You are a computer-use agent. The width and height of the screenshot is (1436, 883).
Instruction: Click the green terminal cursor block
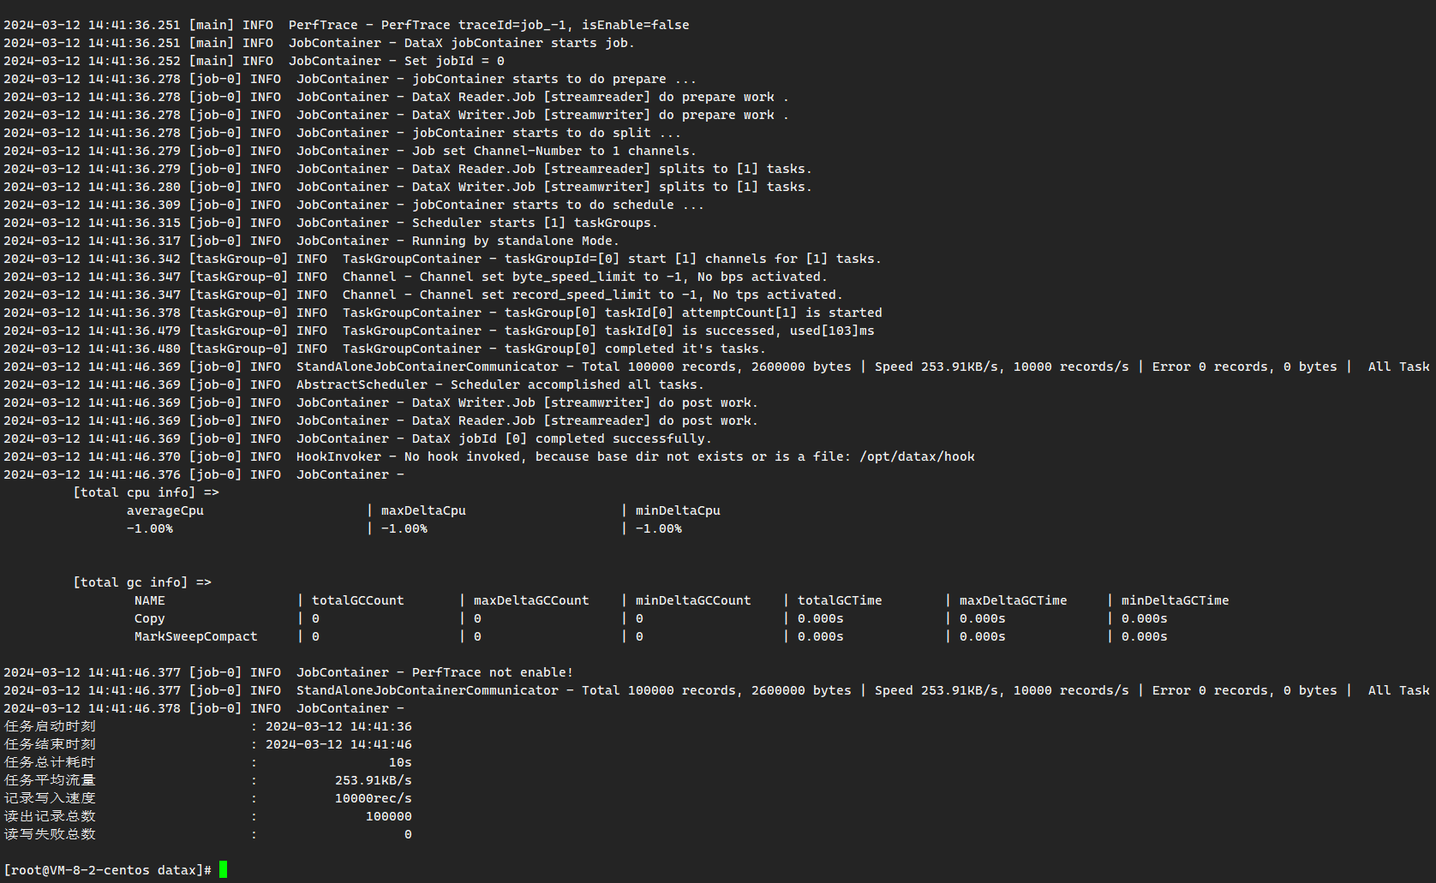[223, 870]
